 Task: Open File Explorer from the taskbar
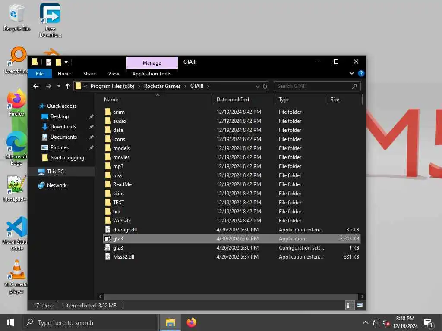pos(170,322)
